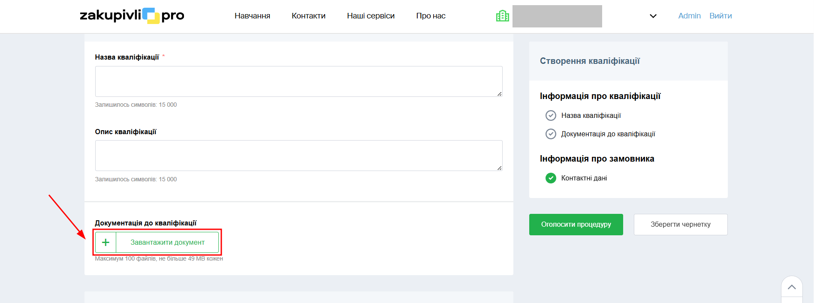Select the grayed-out organization name field
The image size is (814, 303).
tap(557, 16)
